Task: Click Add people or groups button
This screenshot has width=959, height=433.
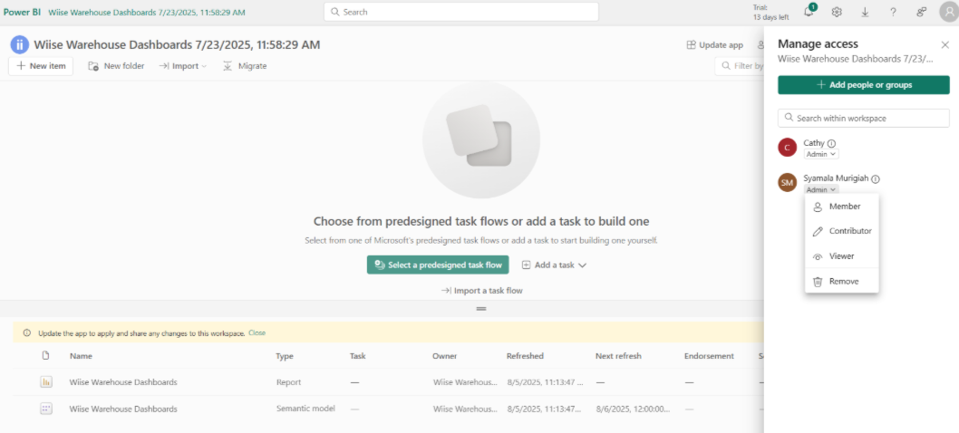Action: (864, 85)
